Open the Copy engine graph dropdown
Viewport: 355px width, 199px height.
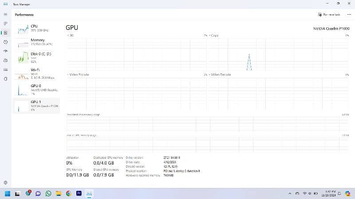(x=209, y=35)
